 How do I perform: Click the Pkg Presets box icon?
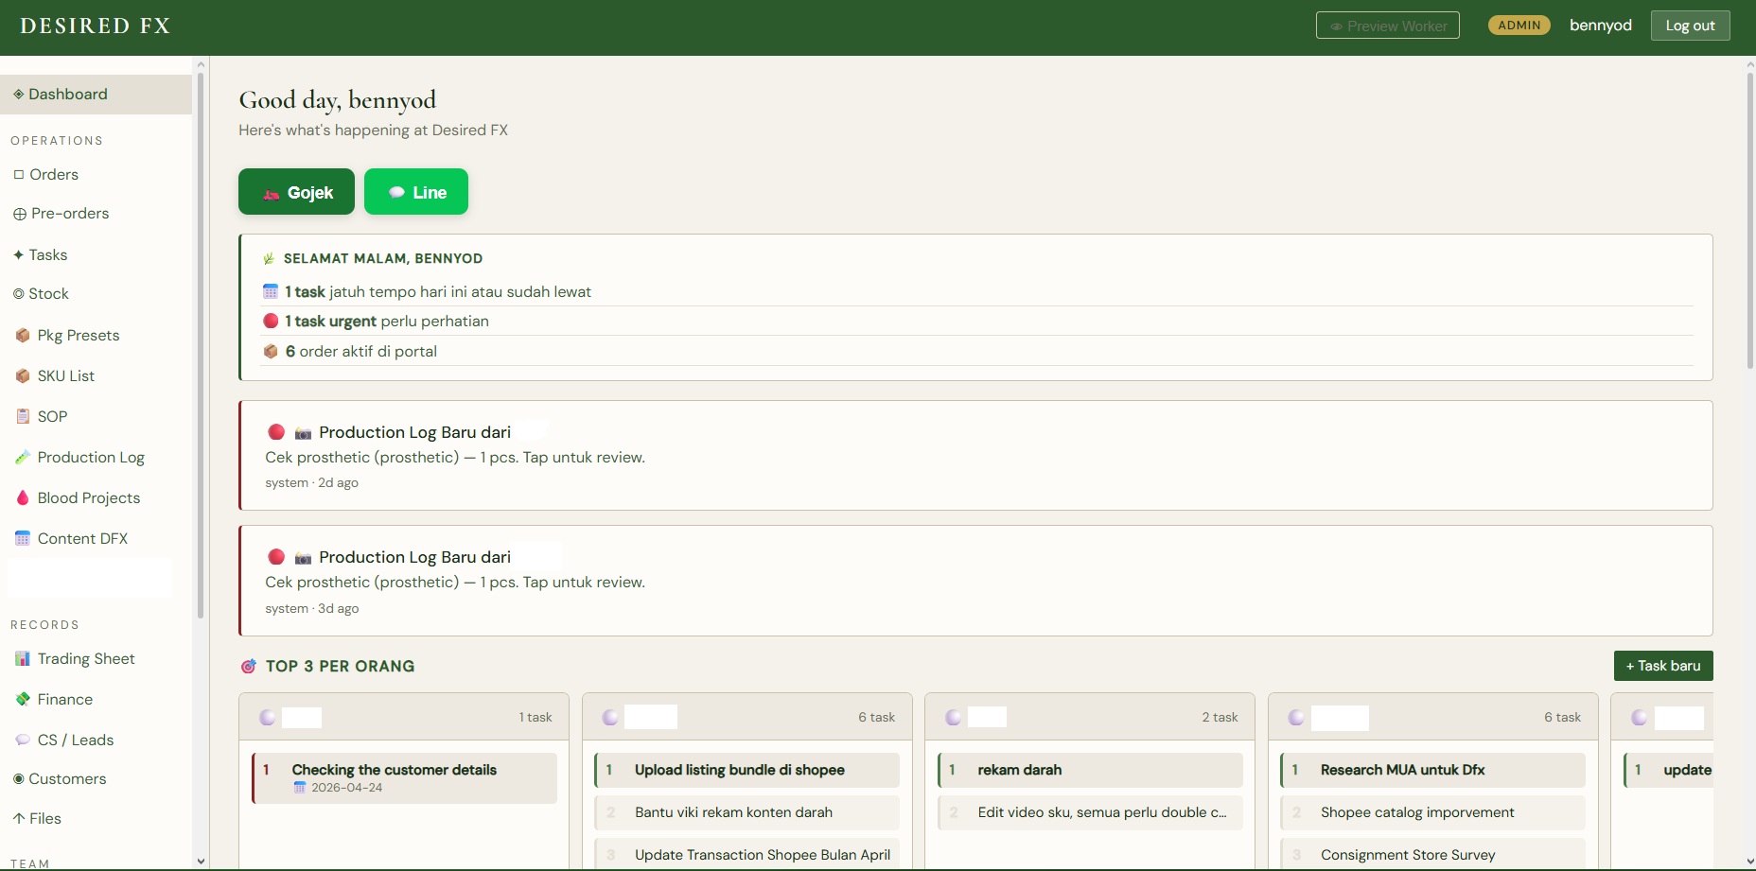point(23,336)
